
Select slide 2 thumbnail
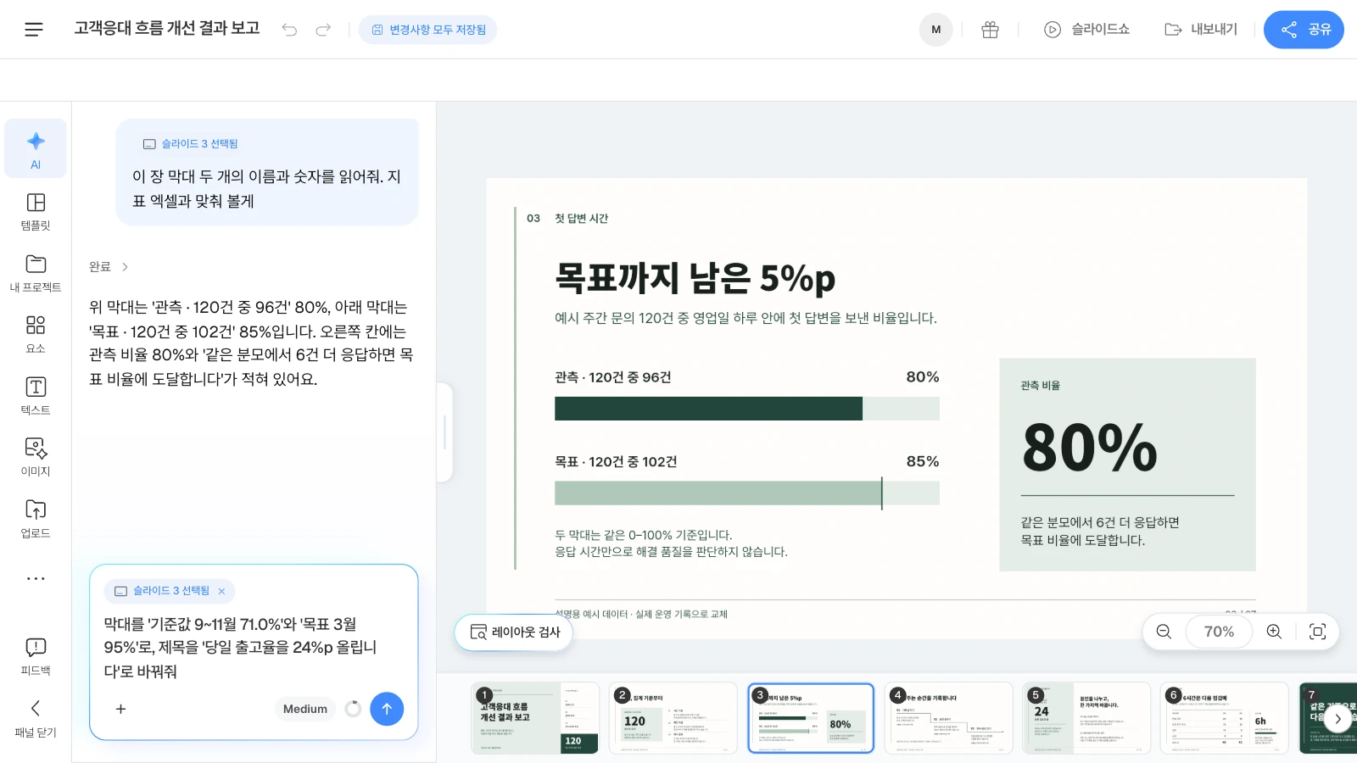pos(673,718)
